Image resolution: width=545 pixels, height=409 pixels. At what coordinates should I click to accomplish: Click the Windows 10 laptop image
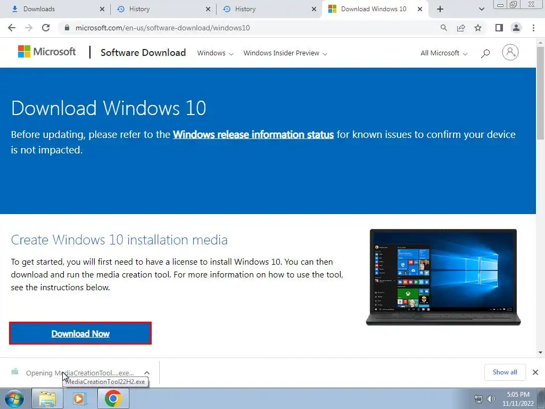[x=443, y=277]
